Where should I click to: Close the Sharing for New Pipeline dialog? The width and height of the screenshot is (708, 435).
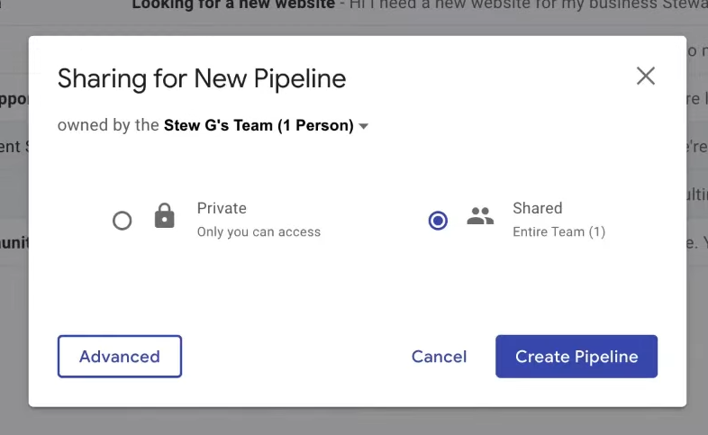[x=646, y=76]
